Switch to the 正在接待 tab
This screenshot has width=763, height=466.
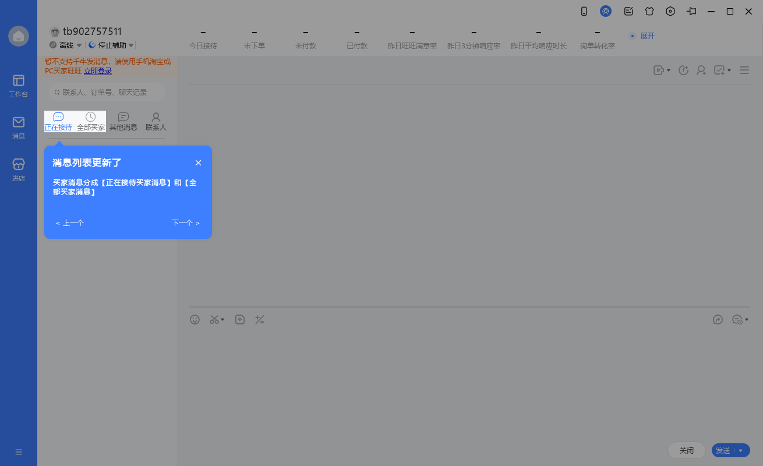58,122
